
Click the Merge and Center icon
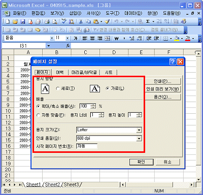click(107, 39)
